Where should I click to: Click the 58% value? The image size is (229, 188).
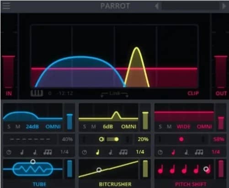tap(218, 139)
